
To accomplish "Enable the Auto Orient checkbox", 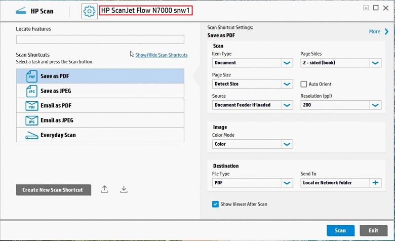I will coord(304,84).
